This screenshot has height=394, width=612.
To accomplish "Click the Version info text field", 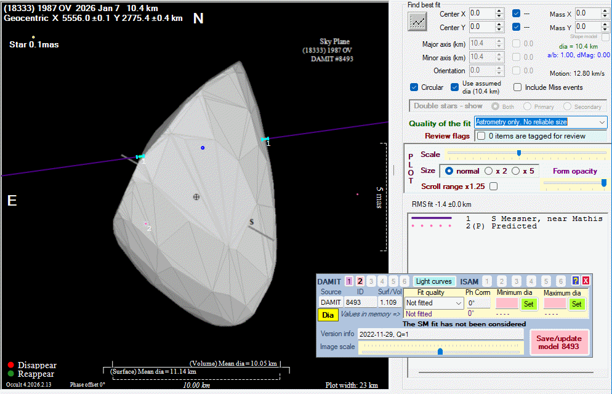I will (440, 334).
